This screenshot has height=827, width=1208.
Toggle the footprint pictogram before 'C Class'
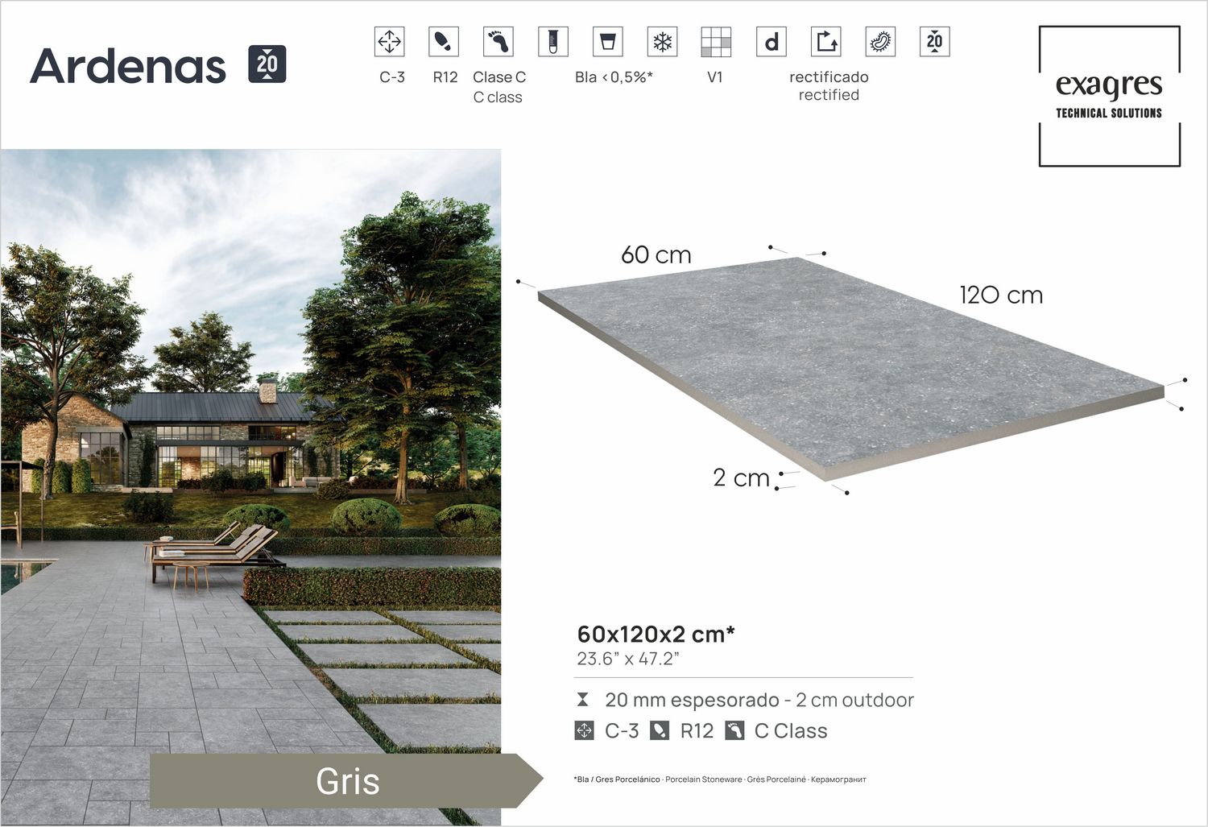[x=734, y=731]
